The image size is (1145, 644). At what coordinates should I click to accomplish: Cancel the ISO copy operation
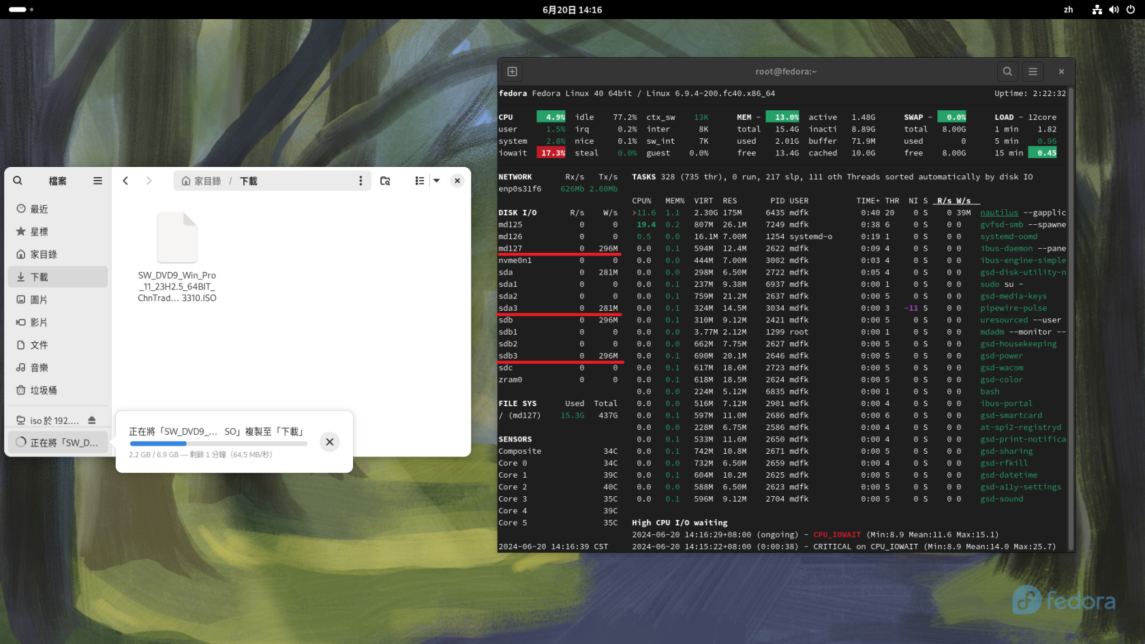pyautogui.click(x=330, y=442)
